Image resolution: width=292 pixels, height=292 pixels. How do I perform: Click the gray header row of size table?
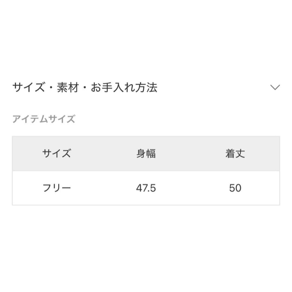click(x=146, y=154)
